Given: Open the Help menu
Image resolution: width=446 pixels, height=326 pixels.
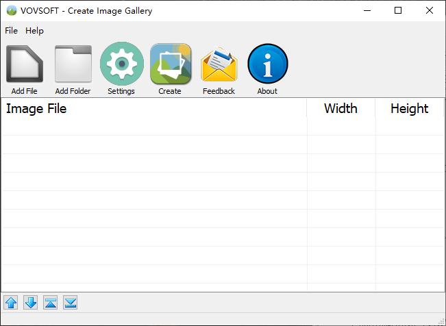Looking at the screenshot, I should [34, 30].
